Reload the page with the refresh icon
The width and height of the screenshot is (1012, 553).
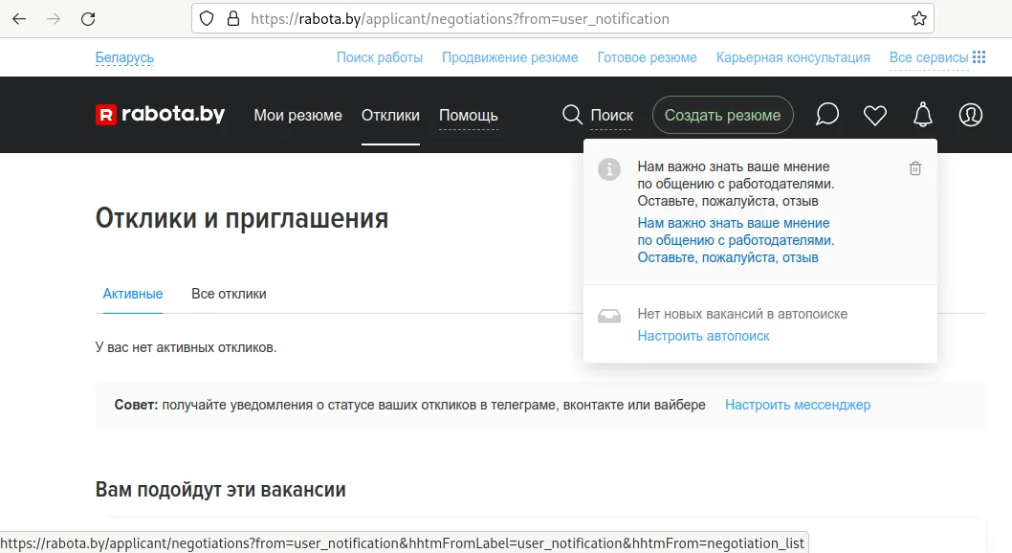point(88,19)
